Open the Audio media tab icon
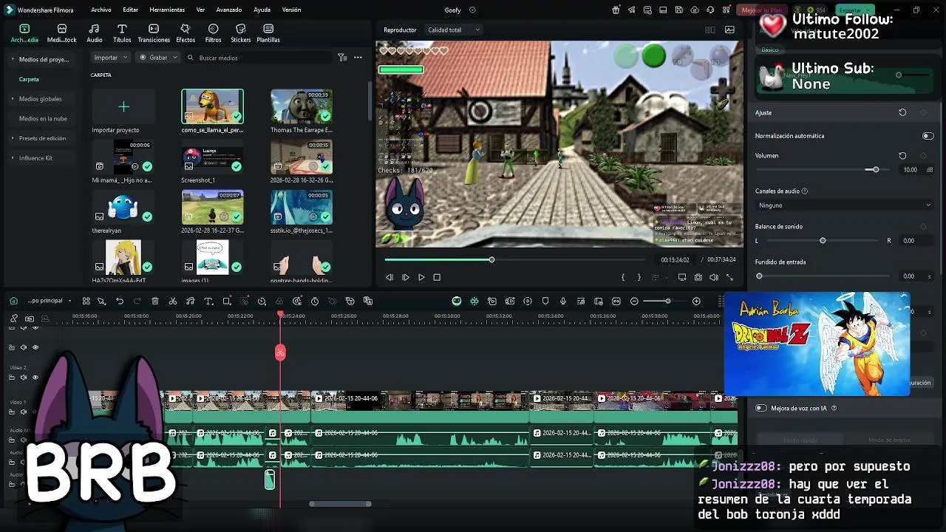Image resolution: width=946 pixels, height=532 pixels. [95, 29]
